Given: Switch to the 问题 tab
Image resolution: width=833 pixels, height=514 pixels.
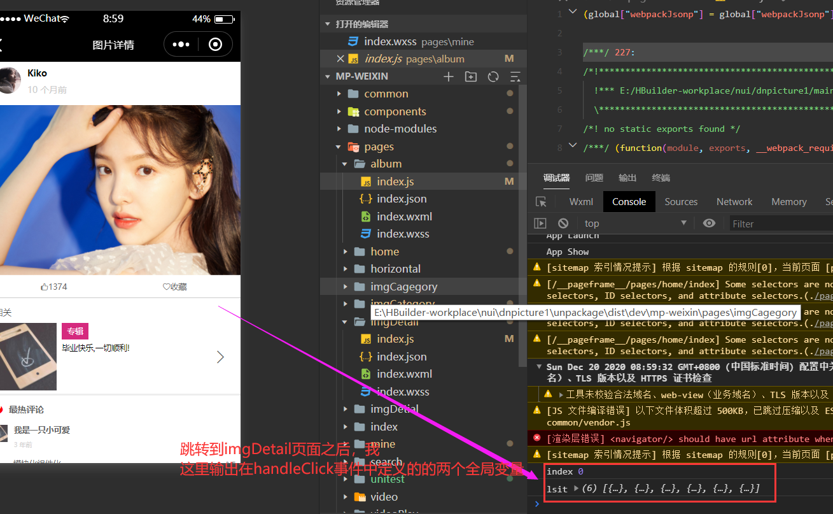Looking at the screenshot, I should (x=594, y=178).
